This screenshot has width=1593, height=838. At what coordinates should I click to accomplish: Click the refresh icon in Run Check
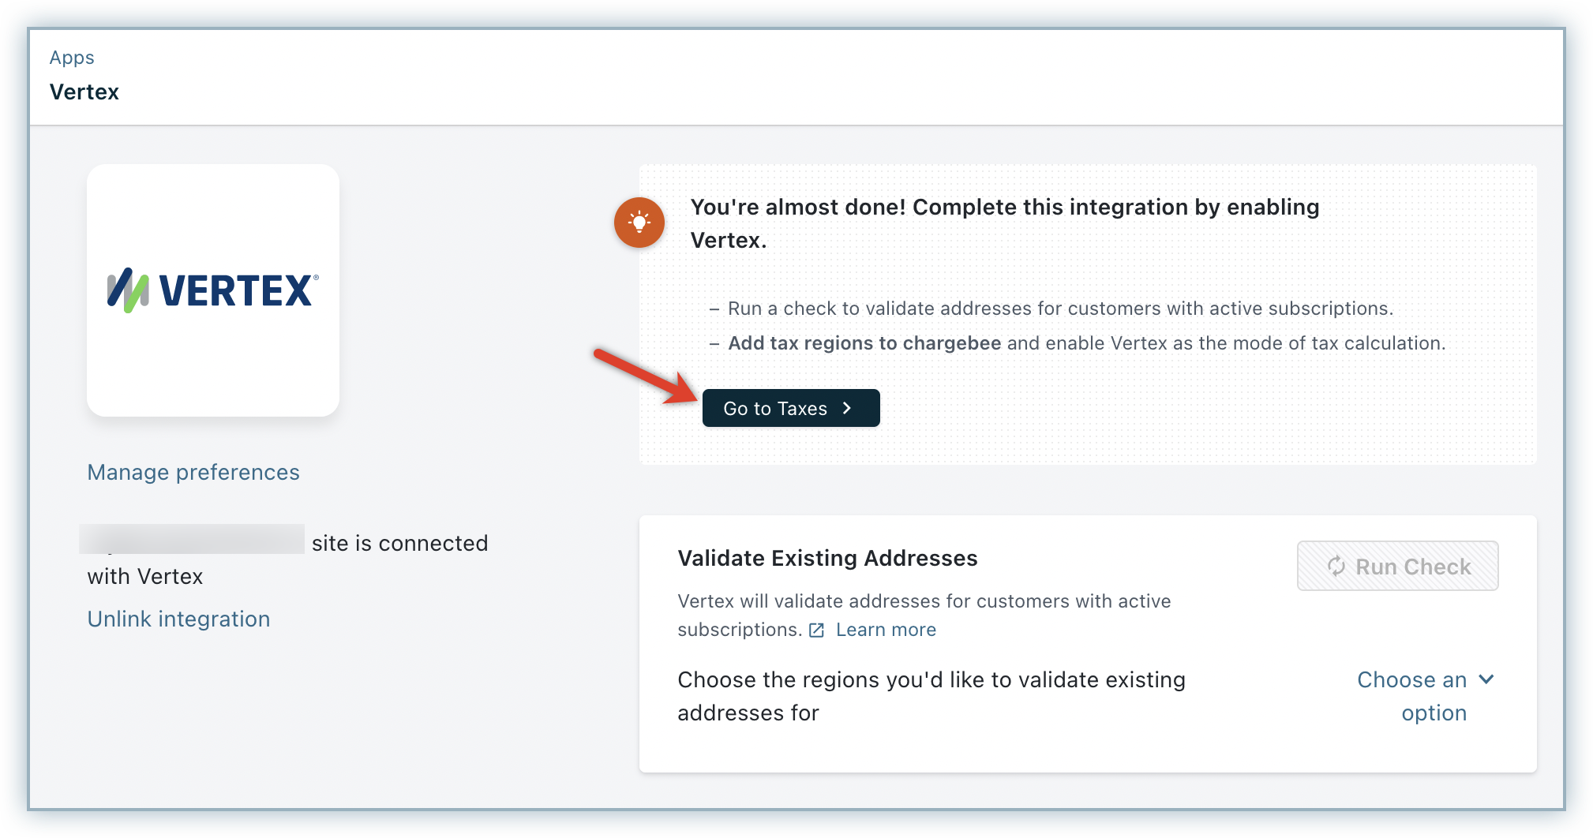pyautogui.click(x=1336, y=566)
